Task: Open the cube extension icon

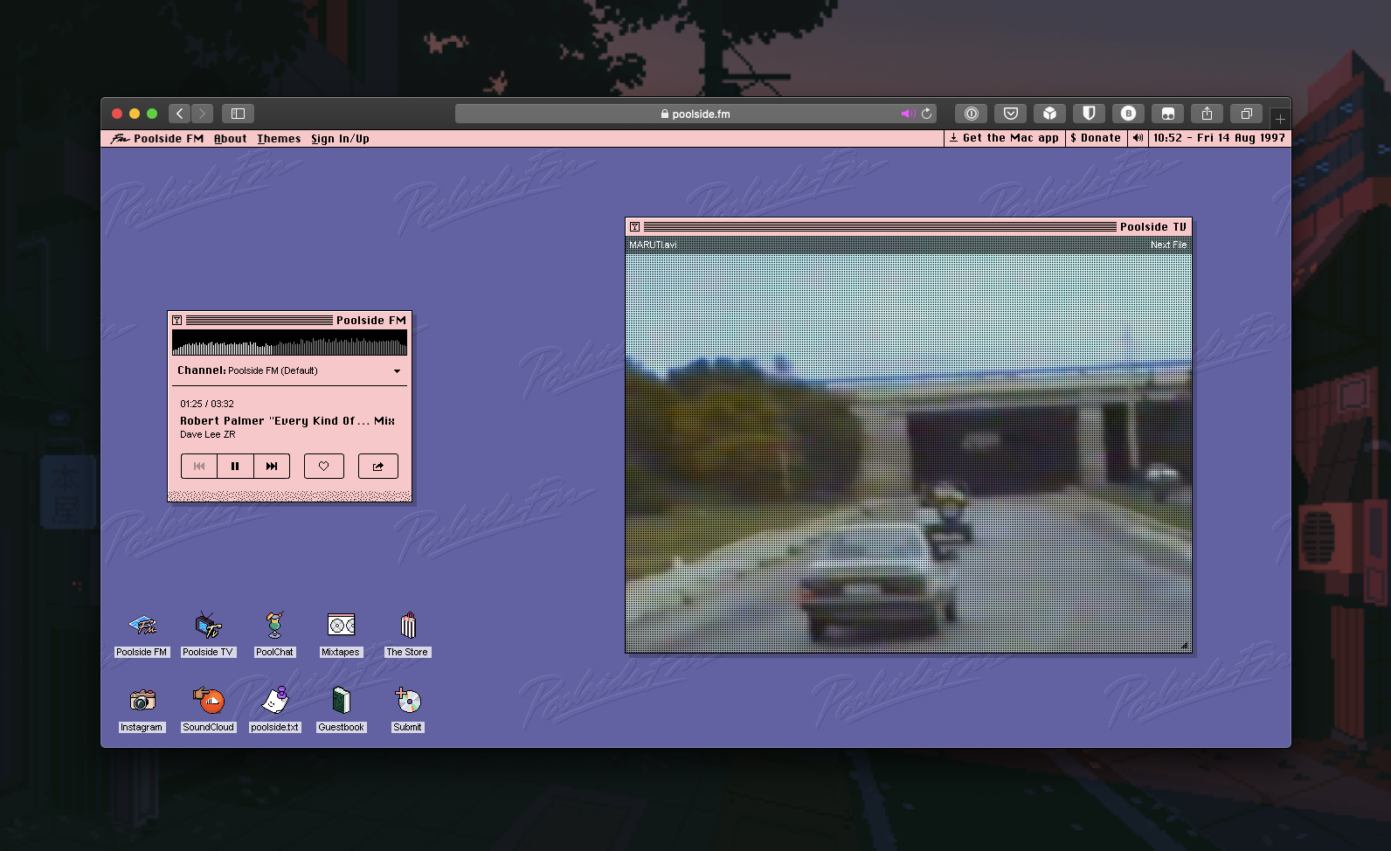Action: (1049, 114)
